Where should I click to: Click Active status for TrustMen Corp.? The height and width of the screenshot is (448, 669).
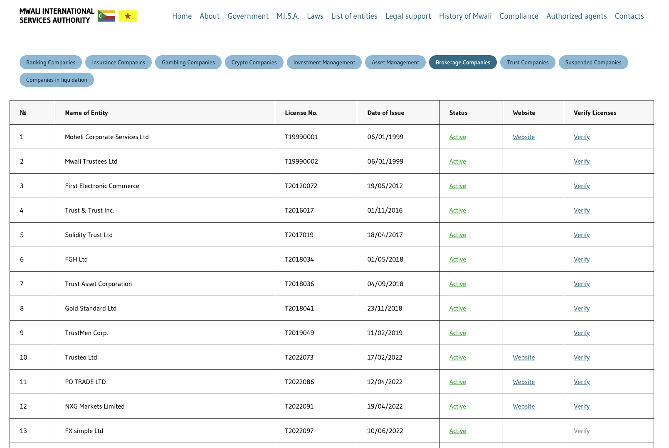(457, 333)
